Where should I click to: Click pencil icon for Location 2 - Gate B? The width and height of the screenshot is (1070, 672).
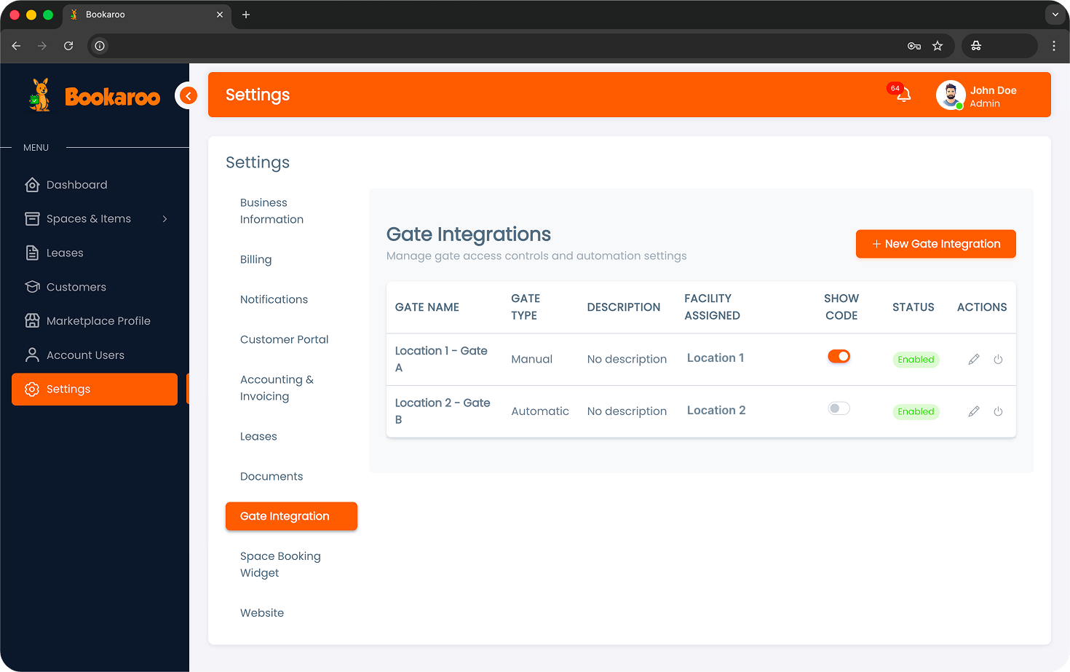(x=973, y=412)
